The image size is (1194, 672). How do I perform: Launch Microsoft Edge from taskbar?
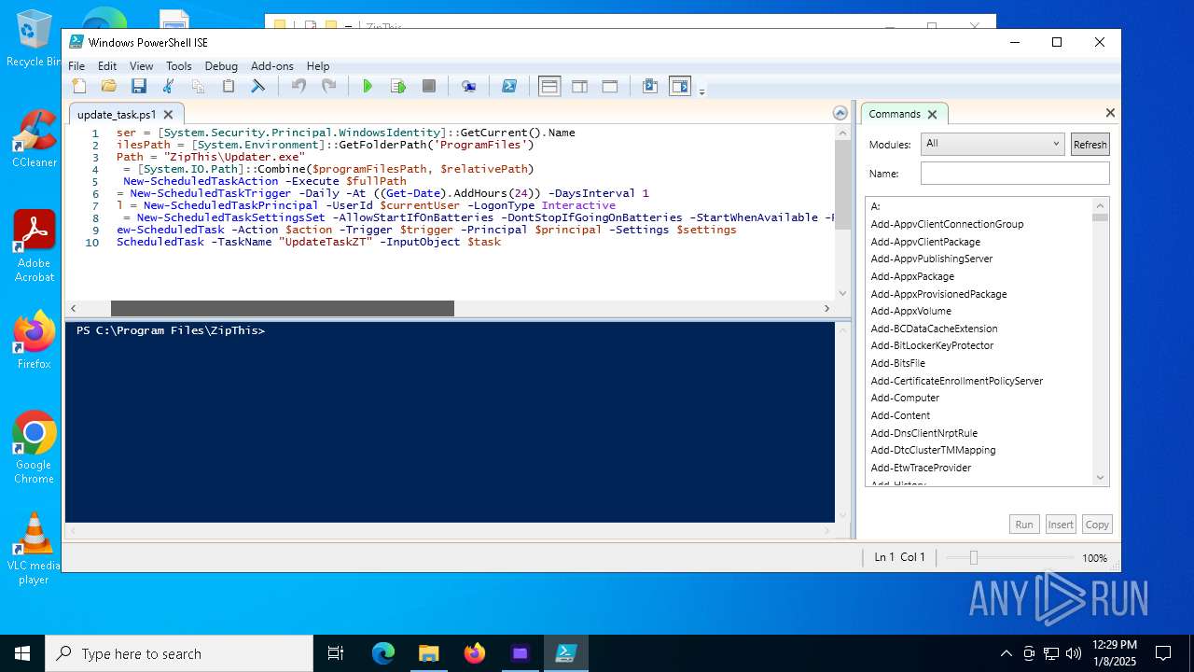click(x=383, y=653)
